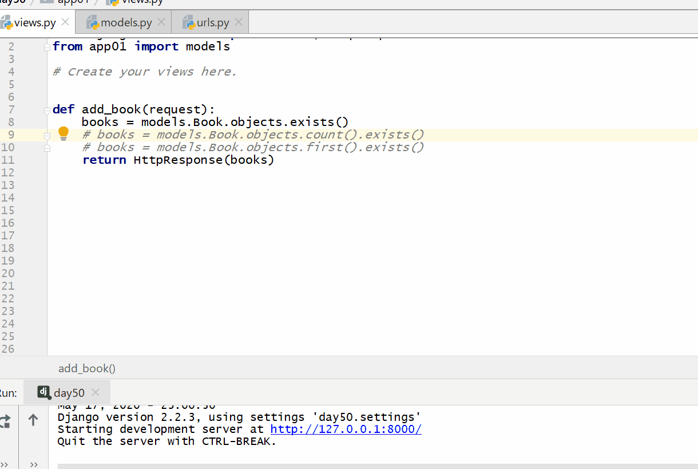Open the http://127.0.0.1:8000/ server link
Viewport: 698px width, 469px height.
tap(346, 429)
